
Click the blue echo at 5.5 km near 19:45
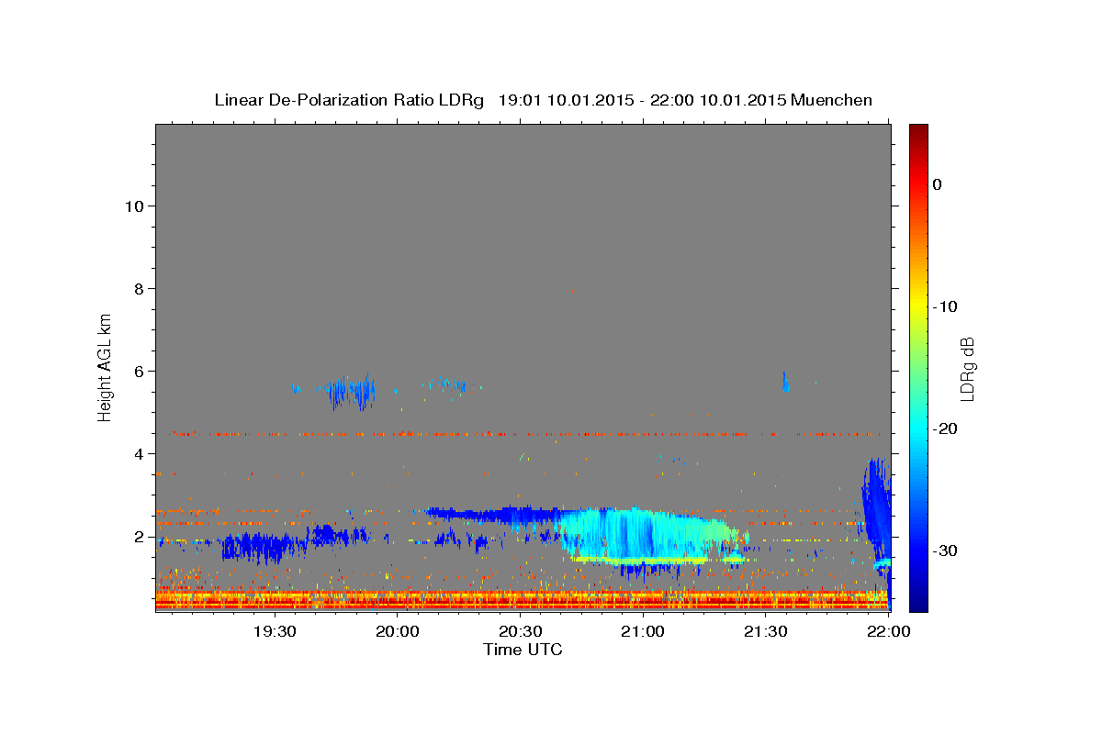tap(353, 393)
